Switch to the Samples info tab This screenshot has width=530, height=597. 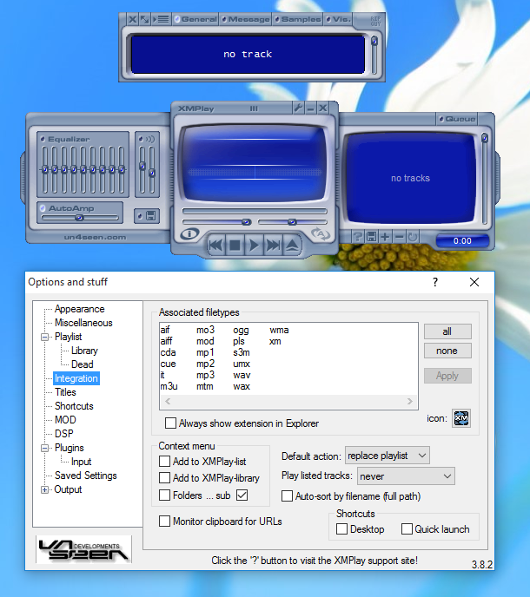point(298,19)
